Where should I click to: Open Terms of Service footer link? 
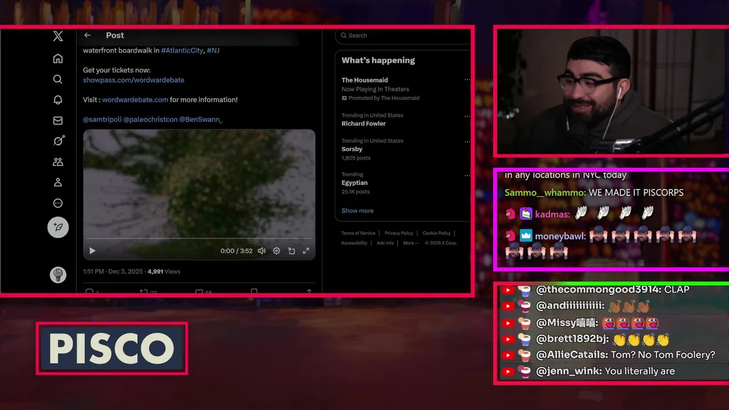(x=358, y=233)
